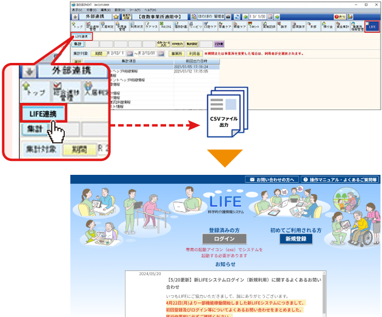This screenshot has width=382, height=317.
Task: Open the お問い合わせの方へ link
Action: (272, 180)
